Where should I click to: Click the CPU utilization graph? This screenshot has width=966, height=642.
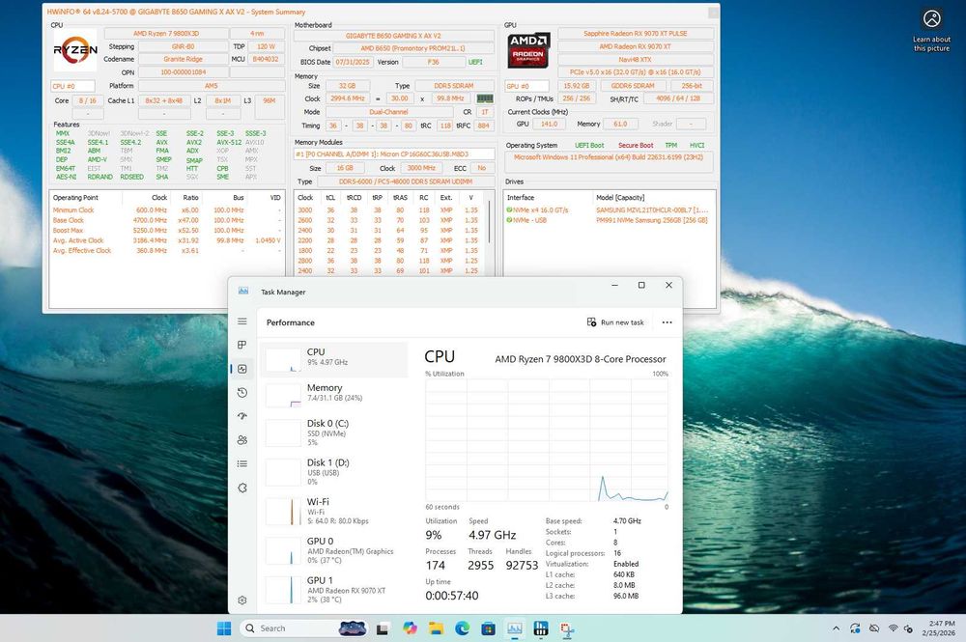[547, 441]
